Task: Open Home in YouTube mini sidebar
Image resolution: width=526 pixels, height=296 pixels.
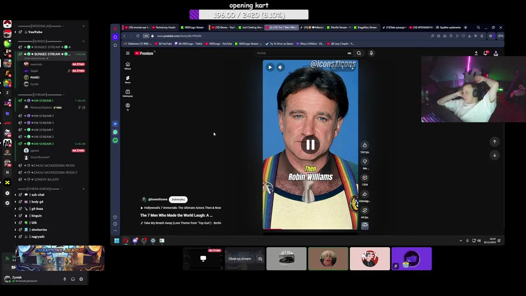Action: point(128,66)
